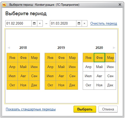Open calendar picker for end date
This screenshot has height=118, width=125.
coord(79,23)
